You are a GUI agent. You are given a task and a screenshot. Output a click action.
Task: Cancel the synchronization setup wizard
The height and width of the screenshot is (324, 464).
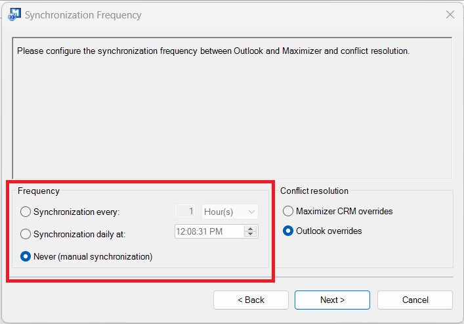[415, 300]
